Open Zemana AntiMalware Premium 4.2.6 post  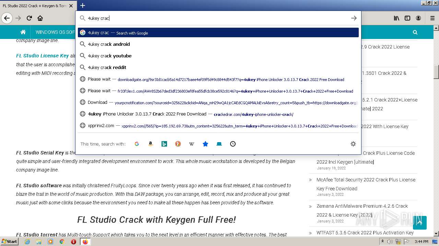[362, 210]
